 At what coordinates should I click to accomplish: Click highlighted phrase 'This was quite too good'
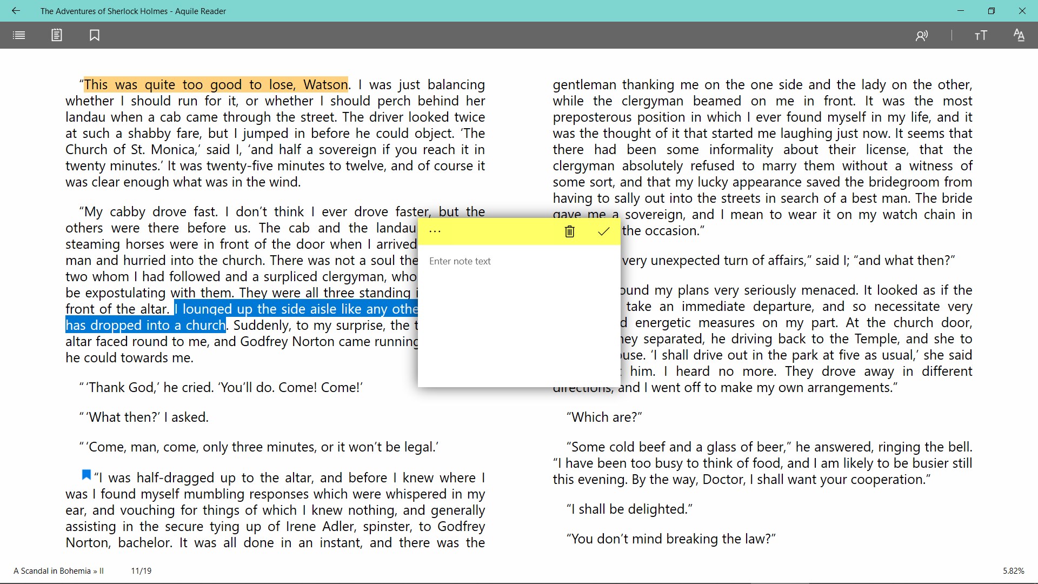pos(216,85)
